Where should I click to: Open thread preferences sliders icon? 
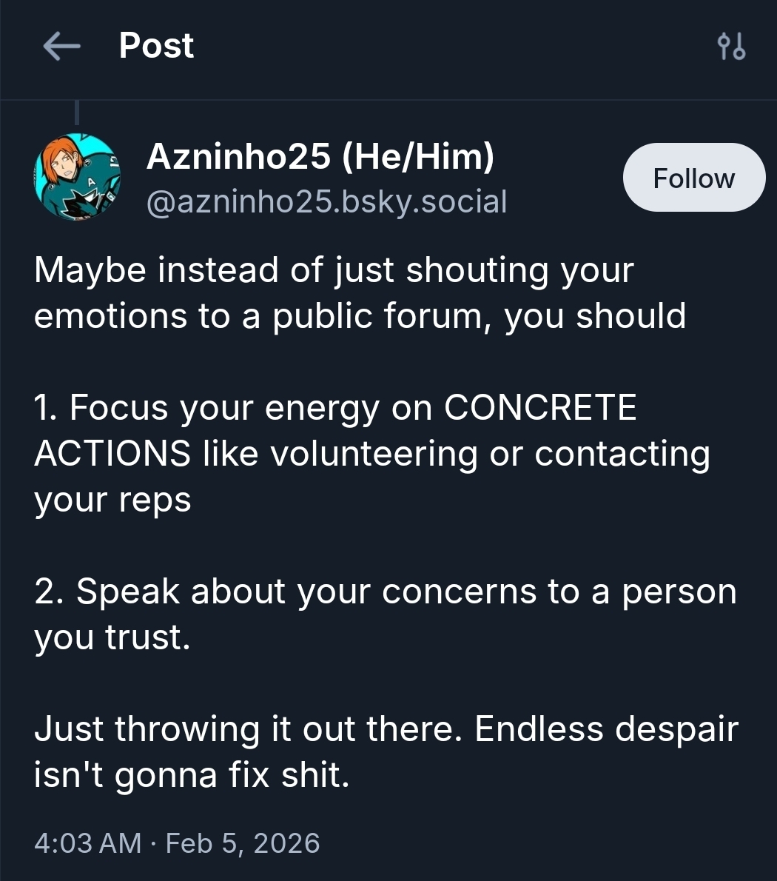731,47
